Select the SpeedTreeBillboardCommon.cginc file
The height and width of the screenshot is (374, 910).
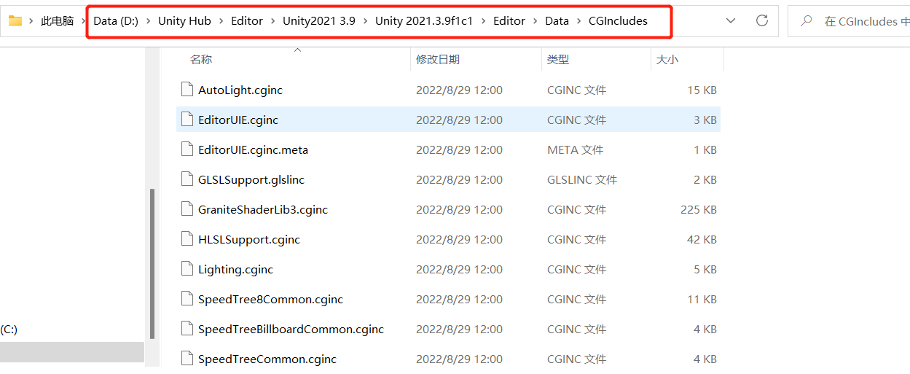point(291,329)
